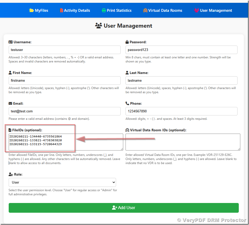Image resolution: width=249 pixels, height=225 pixels.
Task: Click the people icon in the User Management heading
Action: (x=98, y=25)
